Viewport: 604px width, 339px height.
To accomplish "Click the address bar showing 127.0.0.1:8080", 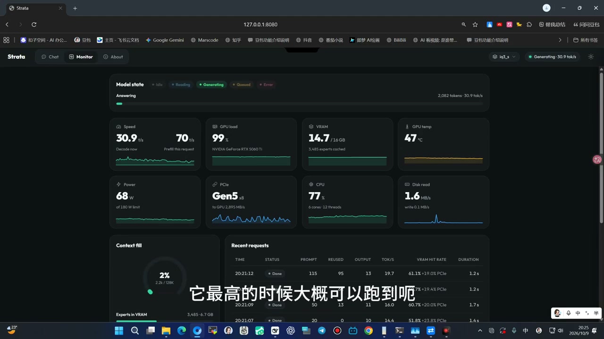I will (260, 24).
